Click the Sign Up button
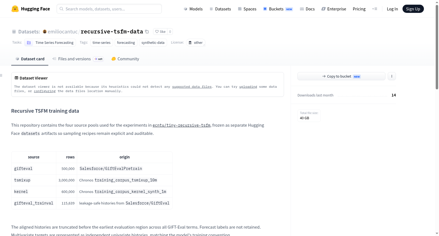The height and width of the screenshot is (236, 439). pos(413,9)
